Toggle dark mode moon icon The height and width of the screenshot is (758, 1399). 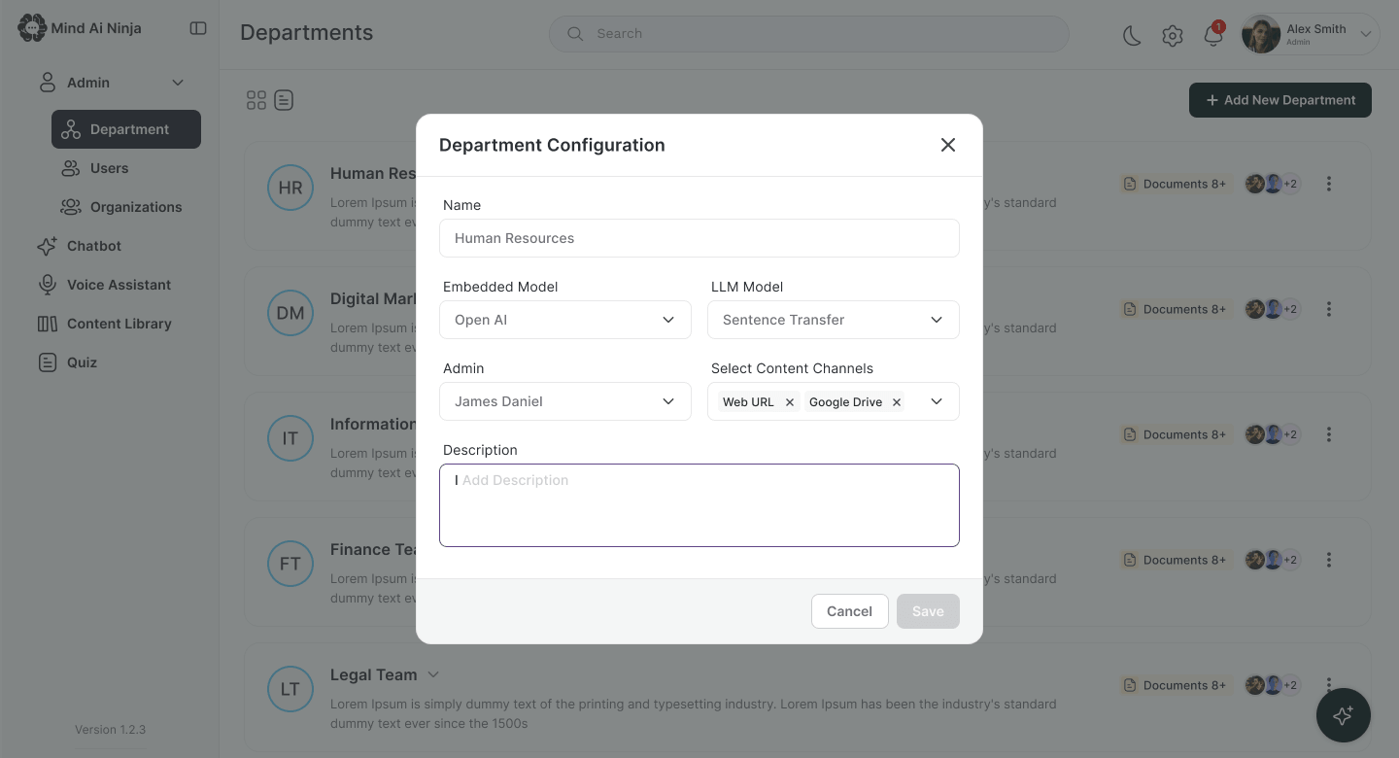[1132, 36]
